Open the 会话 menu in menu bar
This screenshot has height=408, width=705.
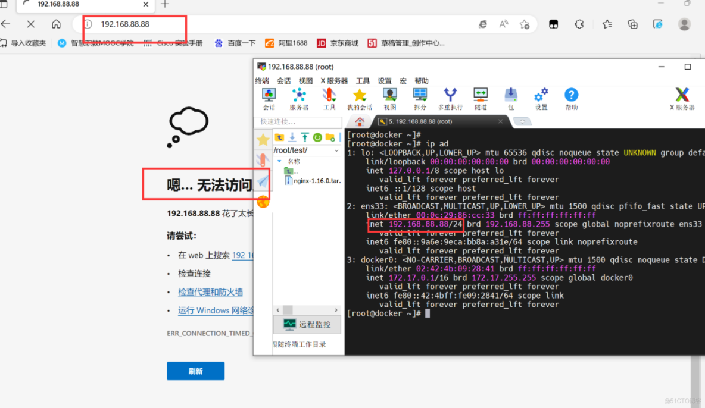point(283,81)
